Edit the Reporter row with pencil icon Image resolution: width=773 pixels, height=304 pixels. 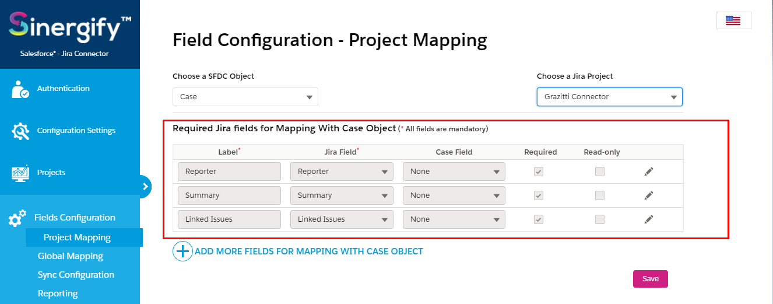click(649, 172)
